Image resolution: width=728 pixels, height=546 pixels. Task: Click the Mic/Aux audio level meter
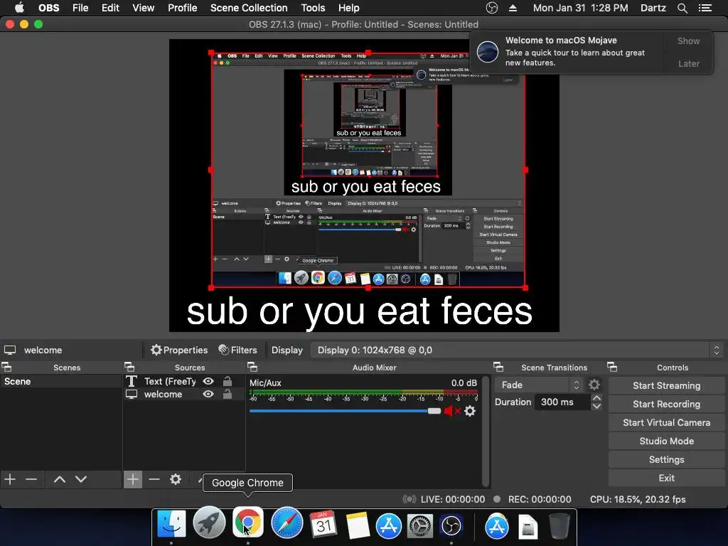click(x=363, y=392)
